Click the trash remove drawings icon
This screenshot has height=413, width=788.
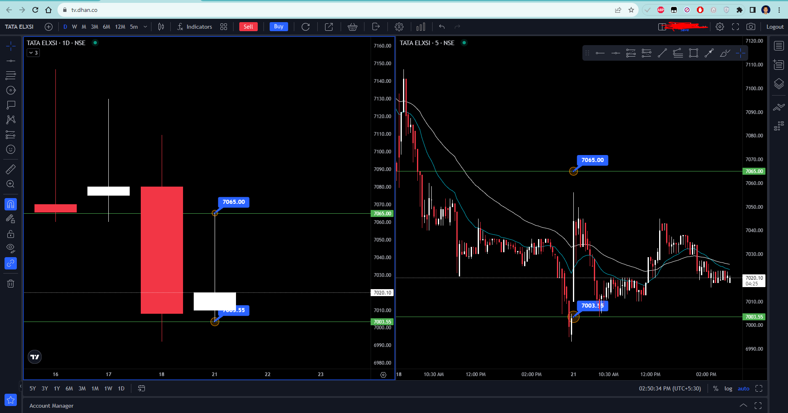(11, 283)
